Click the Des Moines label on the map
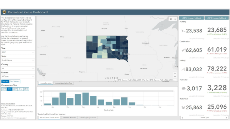 (144, 68)
